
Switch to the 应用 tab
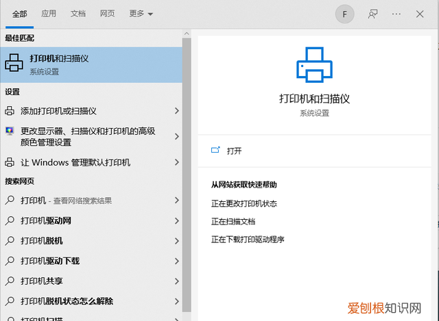(x=49, y=14)
